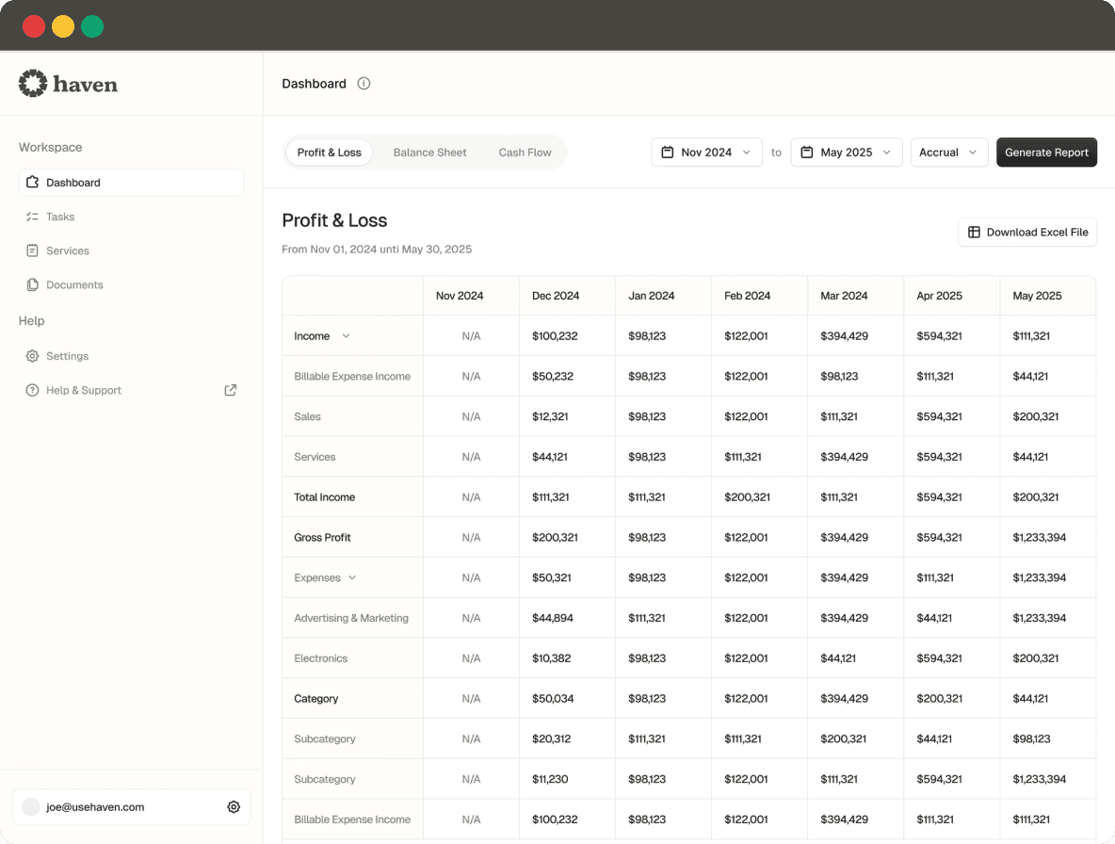
Task: Click the Dashboard sidebar icon
Action: coord(32,182)
